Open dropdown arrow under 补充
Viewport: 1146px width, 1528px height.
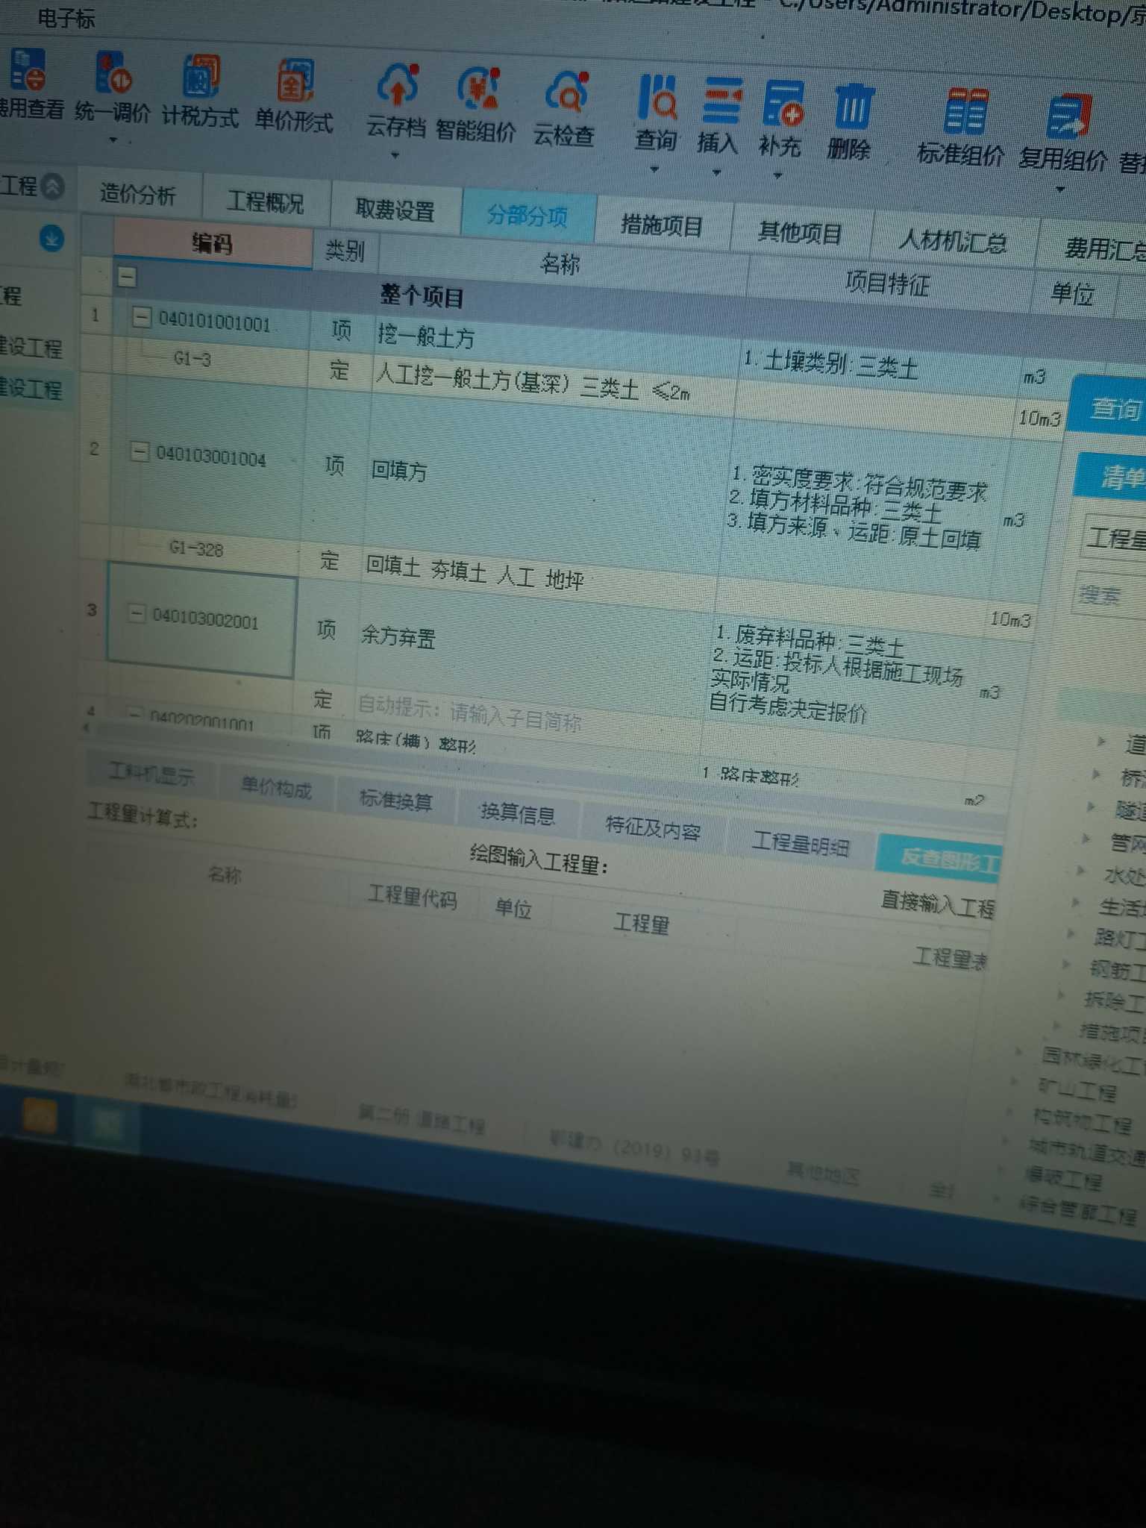pos(777,176)
